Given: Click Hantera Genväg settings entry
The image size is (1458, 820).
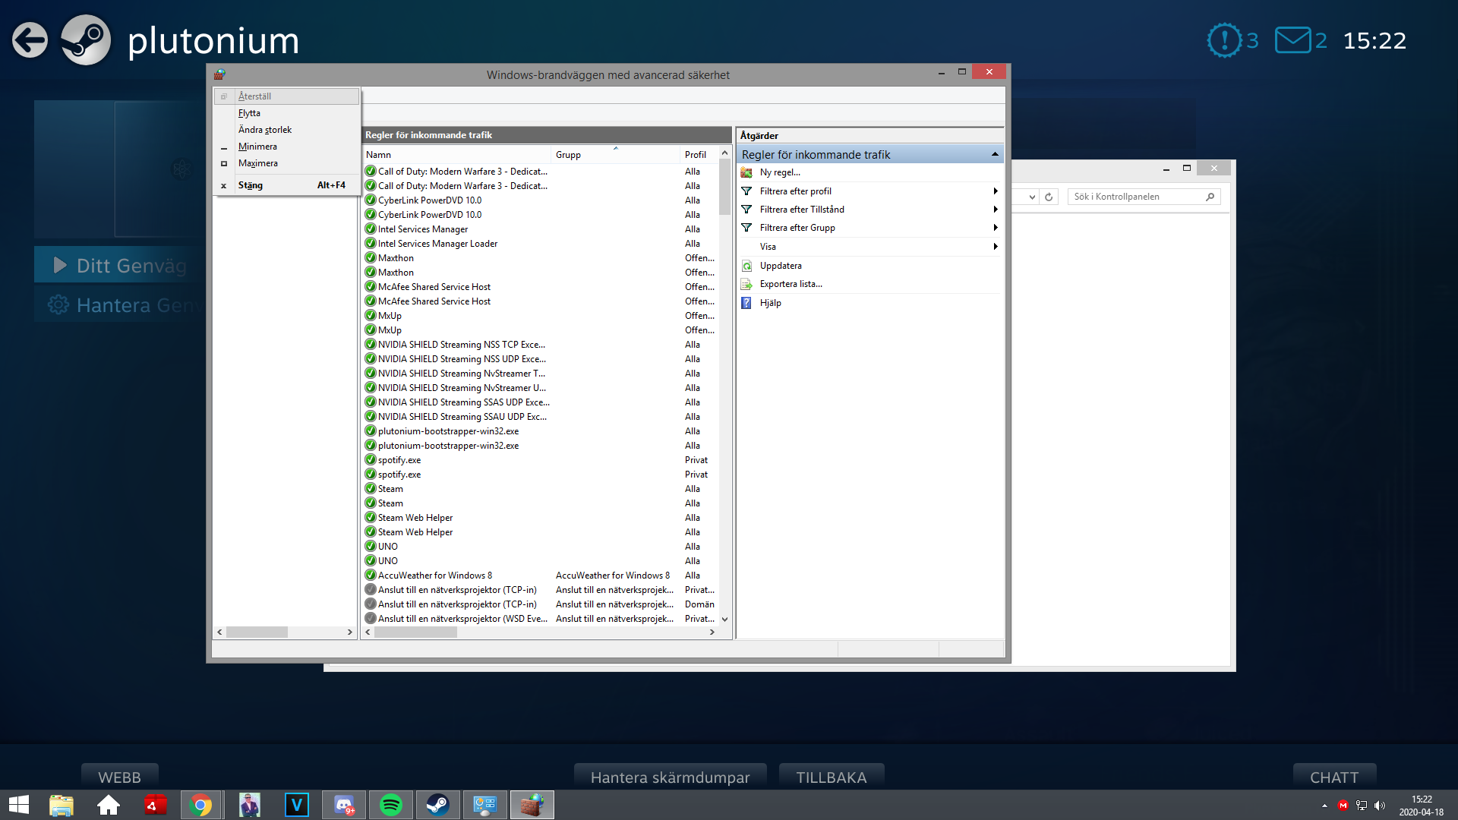Looking at the screenshot, I should point(120,305).
